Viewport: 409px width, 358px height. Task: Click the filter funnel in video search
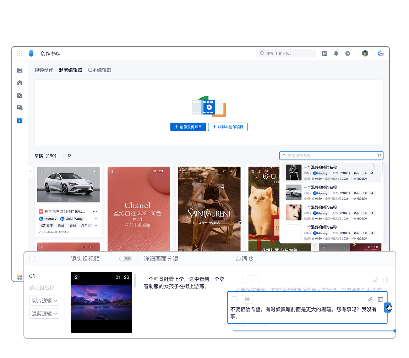pos(379,156)
